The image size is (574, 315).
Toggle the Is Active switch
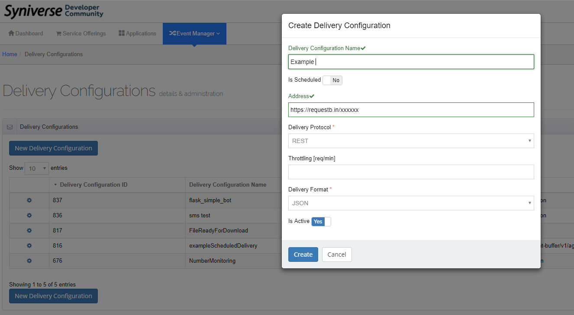point(321,222)
